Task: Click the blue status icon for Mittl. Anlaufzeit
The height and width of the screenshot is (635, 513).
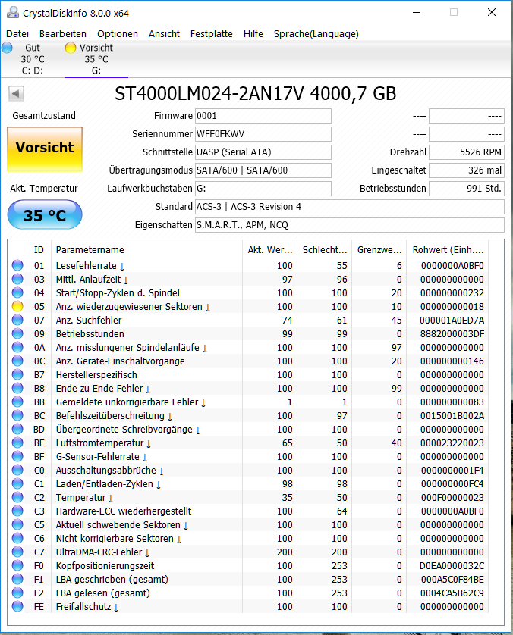Action: tap(17, 280)
